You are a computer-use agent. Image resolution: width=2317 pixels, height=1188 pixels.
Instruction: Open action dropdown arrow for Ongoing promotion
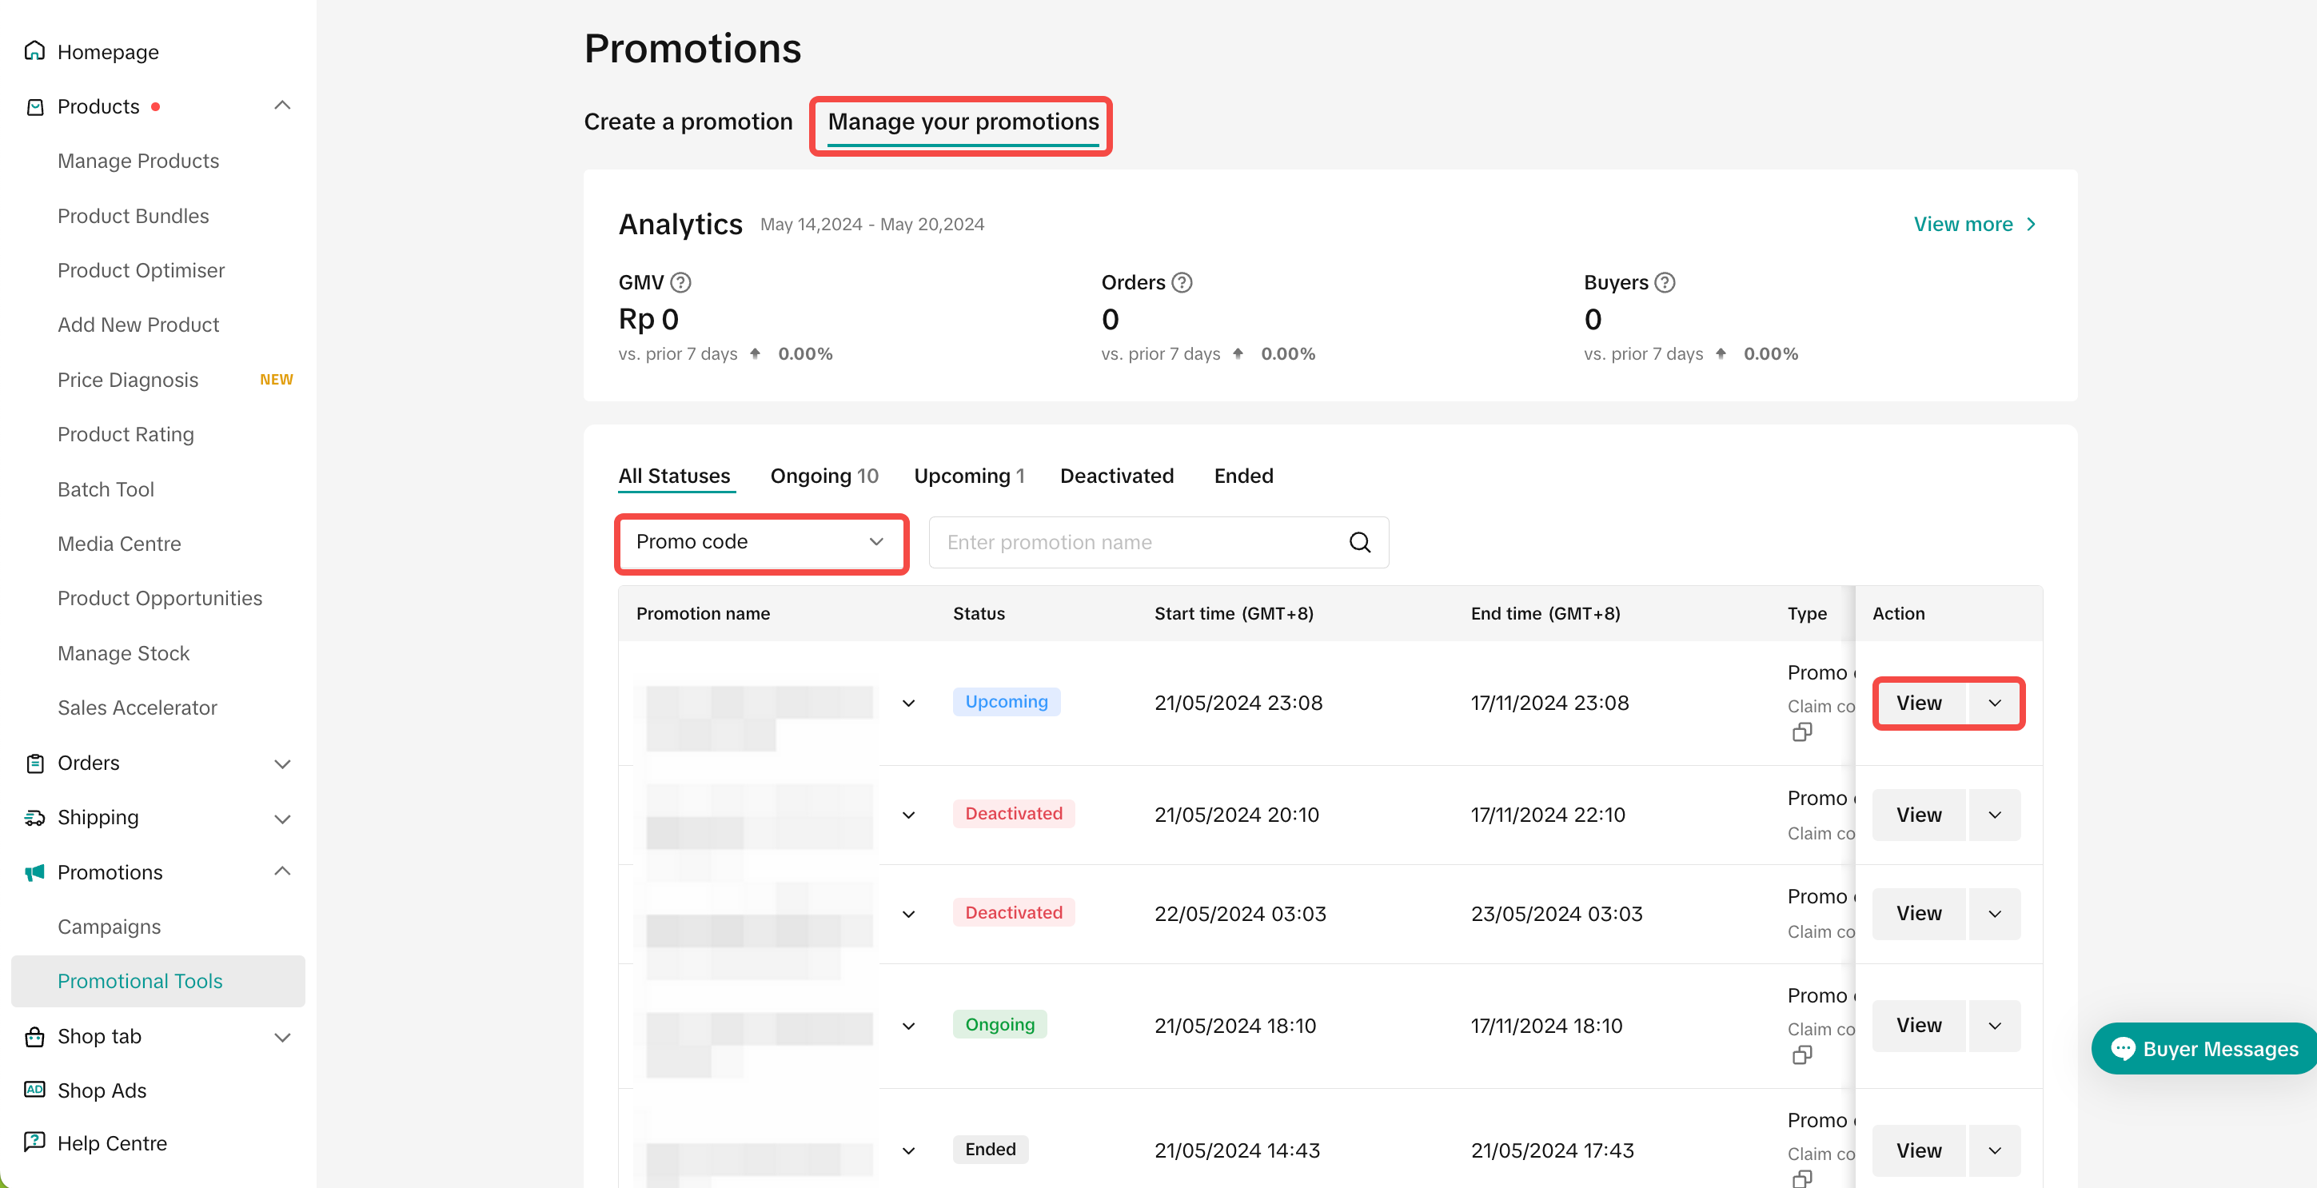[1994, 1025]
